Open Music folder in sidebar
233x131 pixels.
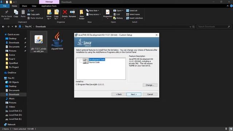[12, 99]
